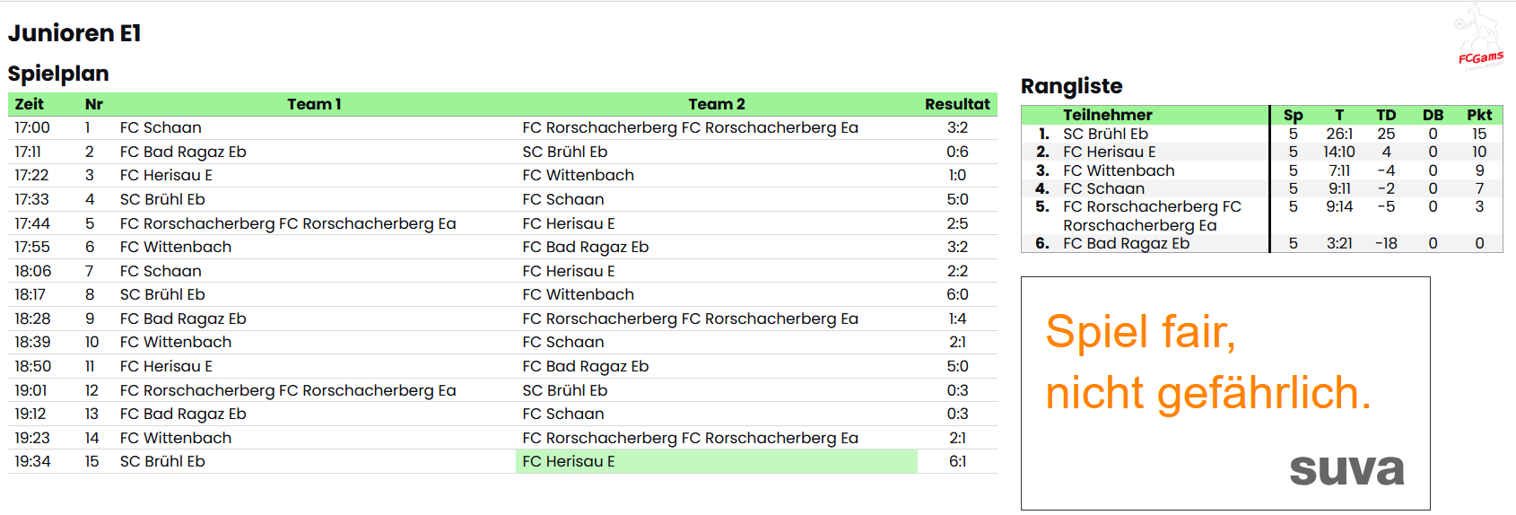Click the Rangliste section heading
The image size is (1516, 515).
(1071, 86)
